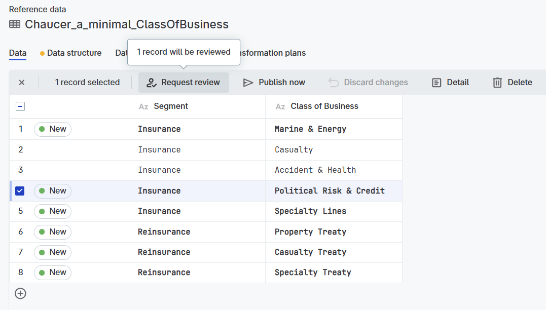
Task: Click the Class of Business type icon
Action: pos(280,106)
